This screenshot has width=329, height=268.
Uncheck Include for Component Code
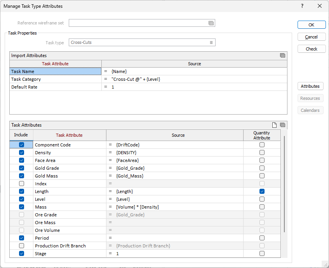tap(21, 145)
